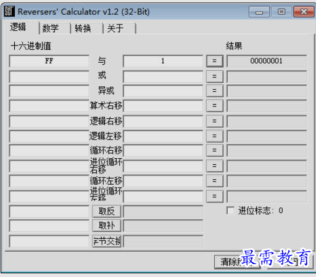The width and height of the screenshot is (316, 277).
Task: Click the input field left of 取补
Action: tap(49, 226)
